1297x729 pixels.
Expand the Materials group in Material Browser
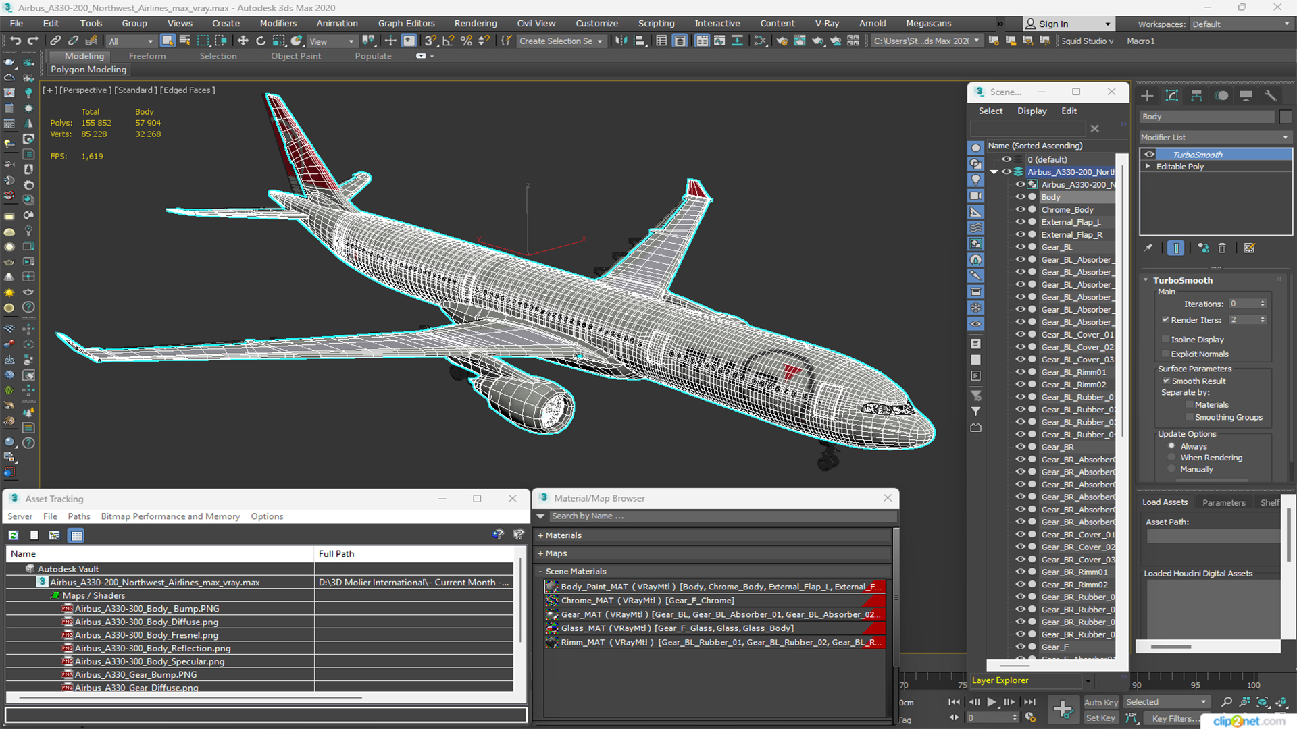click(x=540, y=536)
